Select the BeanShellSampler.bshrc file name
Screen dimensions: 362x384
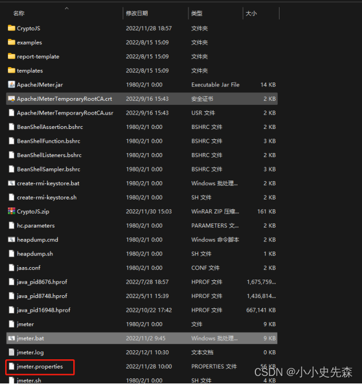[49, 169]
